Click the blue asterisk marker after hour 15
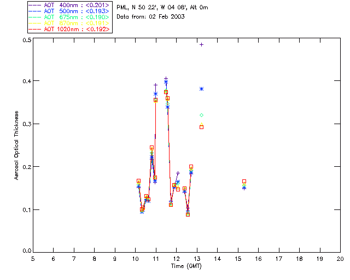 click(244, 188)
